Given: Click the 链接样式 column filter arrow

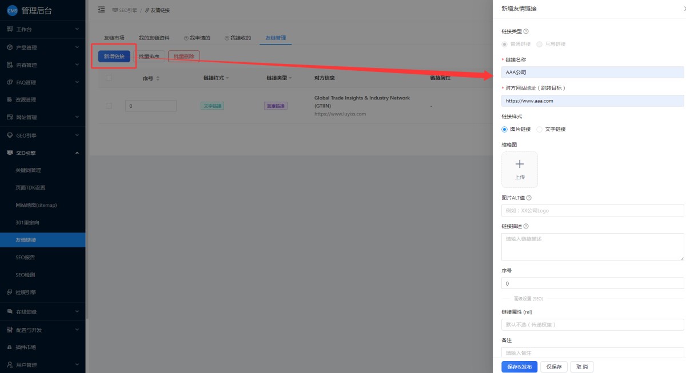Looking at the screenshot, I should tap(228, 78).
